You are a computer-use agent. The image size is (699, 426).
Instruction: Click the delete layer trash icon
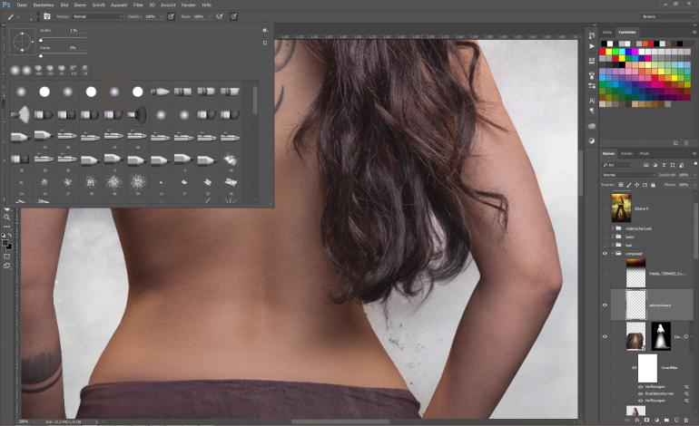coord(685,421)
